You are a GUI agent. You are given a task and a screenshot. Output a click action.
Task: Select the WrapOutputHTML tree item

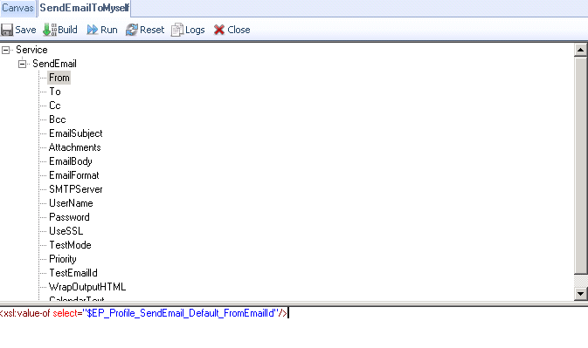coord(87,287)
